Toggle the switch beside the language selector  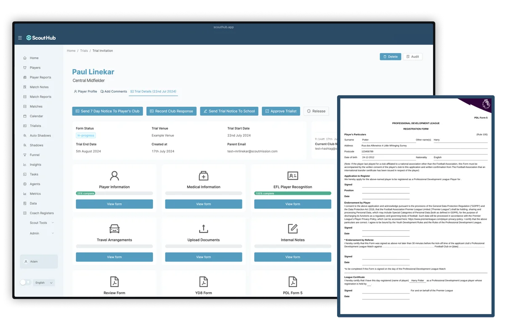[25, 282]
